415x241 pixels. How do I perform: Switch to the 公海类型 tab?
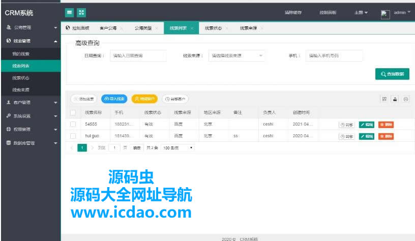coord(143,28)
